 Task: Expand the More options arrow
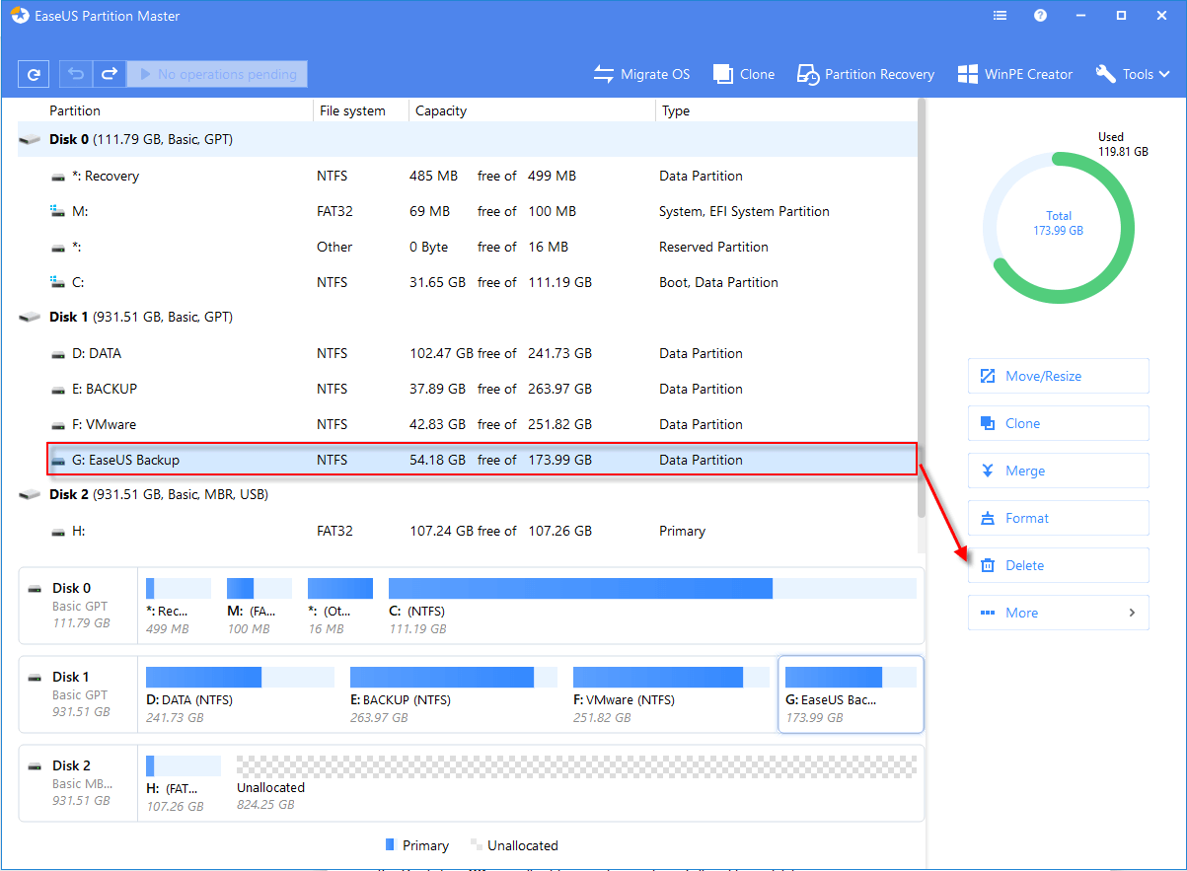1132,613
